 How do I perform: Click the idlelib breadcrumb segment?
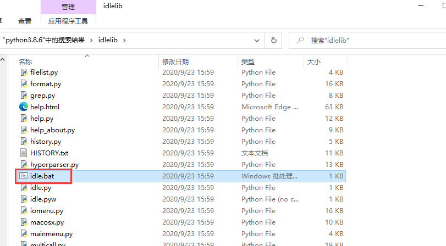[x=108, y=40]
